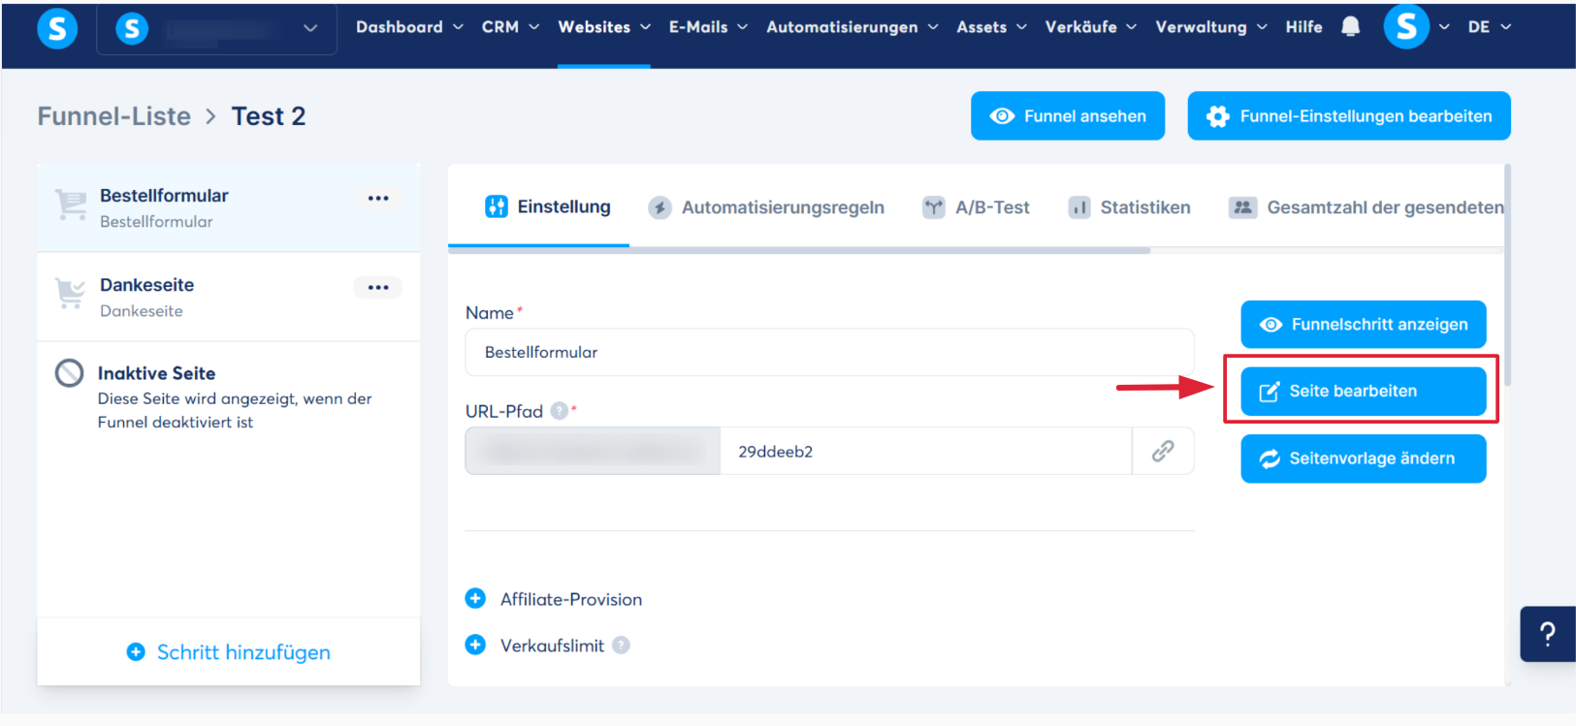The width and height of the screenshot is (1576, 726).
Task: Click the plus icon beside Schritt hinzufügen
Action: (136, 652)
